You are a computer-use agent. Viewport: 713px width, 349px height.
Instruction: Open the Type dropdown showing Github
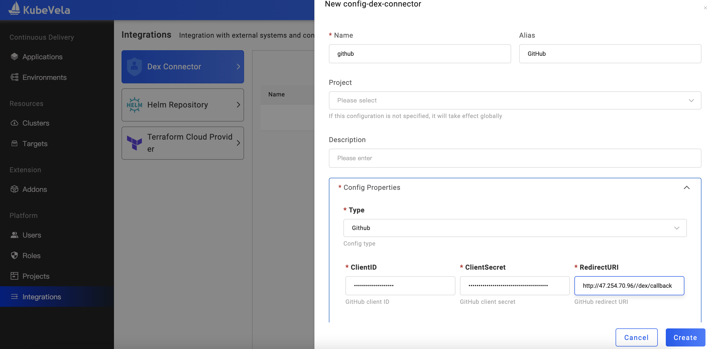click(x=515, y=228)
